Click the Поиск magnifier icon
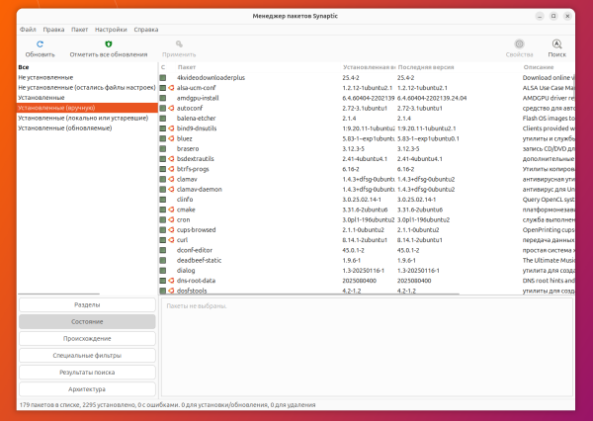This screenshot has height=421, width=593. pyautogui.click(x=557, y=43)
